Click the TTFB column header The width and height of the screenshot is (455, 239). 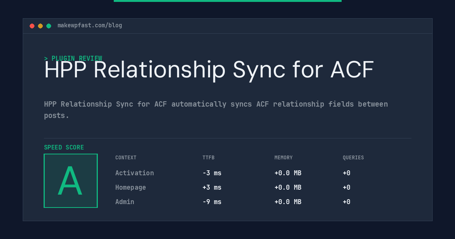coord(209,158)
